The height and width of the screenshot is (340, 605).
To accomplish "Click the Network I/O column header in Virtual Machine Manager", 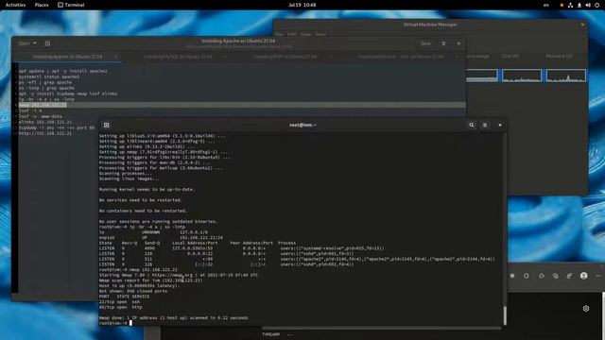I will coord(559,57).
